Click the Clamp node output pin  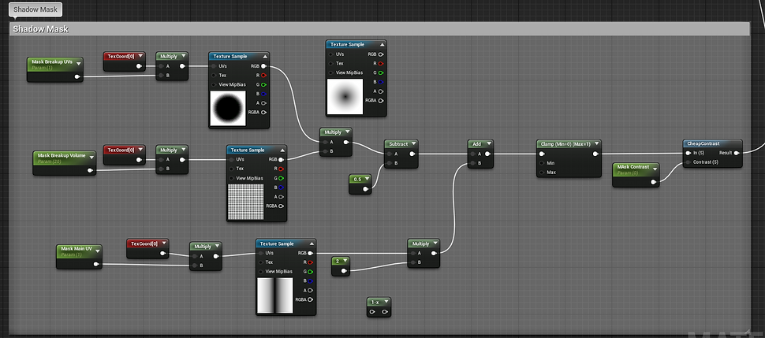coord(595,154)
